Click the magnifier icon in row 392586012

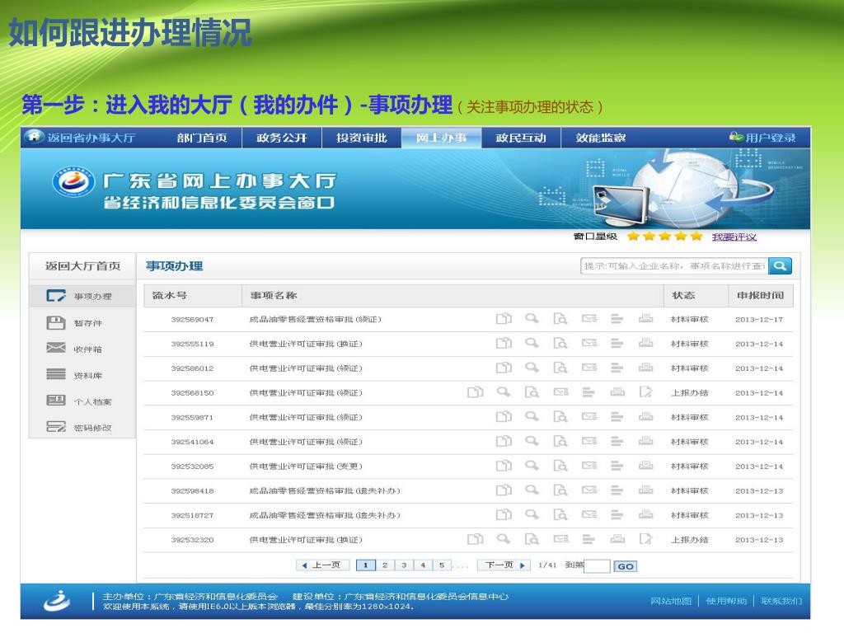532,368
